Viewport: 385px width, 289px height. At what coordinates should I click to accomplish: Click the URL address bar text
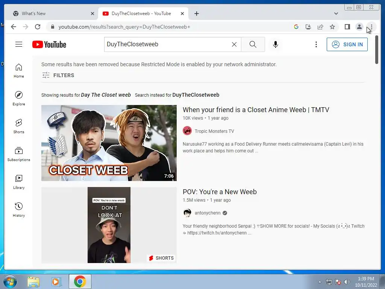coord(124,27)
